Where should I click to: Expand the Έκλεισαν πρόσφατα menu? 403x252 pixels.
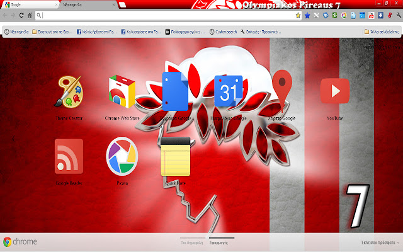(x=380, y=242)
